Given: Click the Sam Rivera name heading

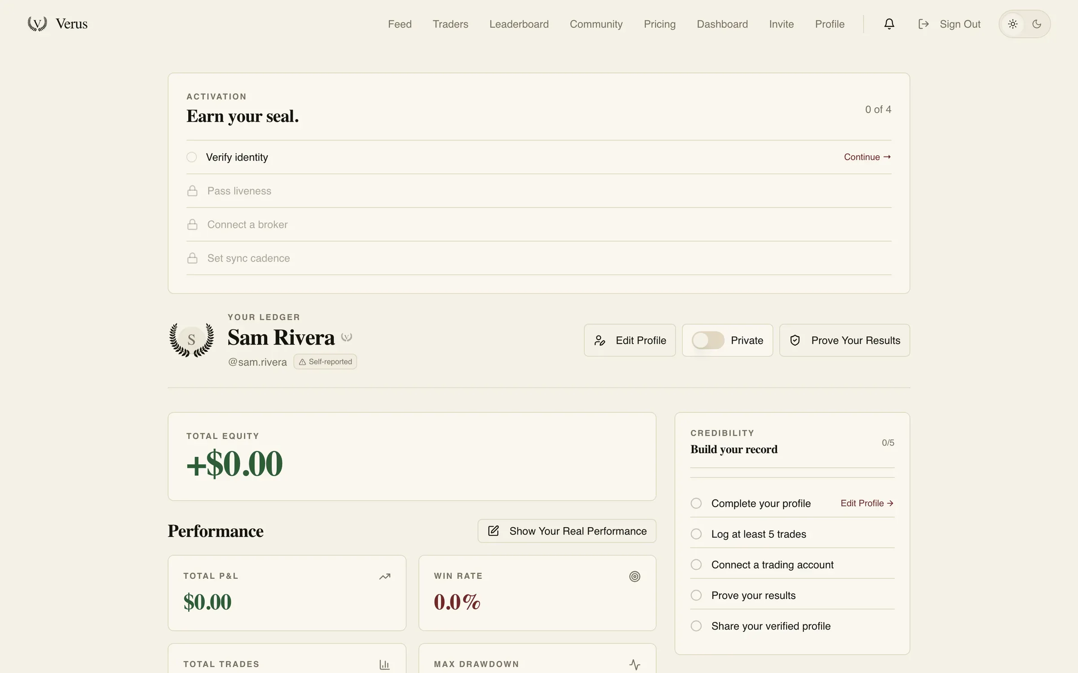Looking at the screenshot, I should (x=281, y=337).
